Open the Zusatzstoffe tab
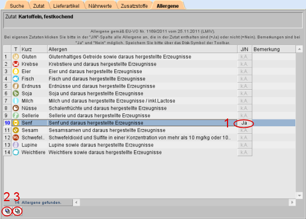The height and width of the screenshot is (219, 306). coord(134,6)
